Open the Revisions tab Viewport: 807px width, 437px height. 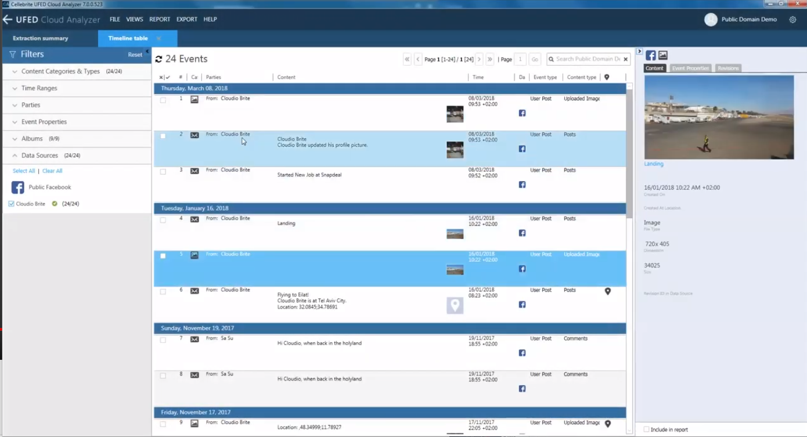tap(728, 68)
